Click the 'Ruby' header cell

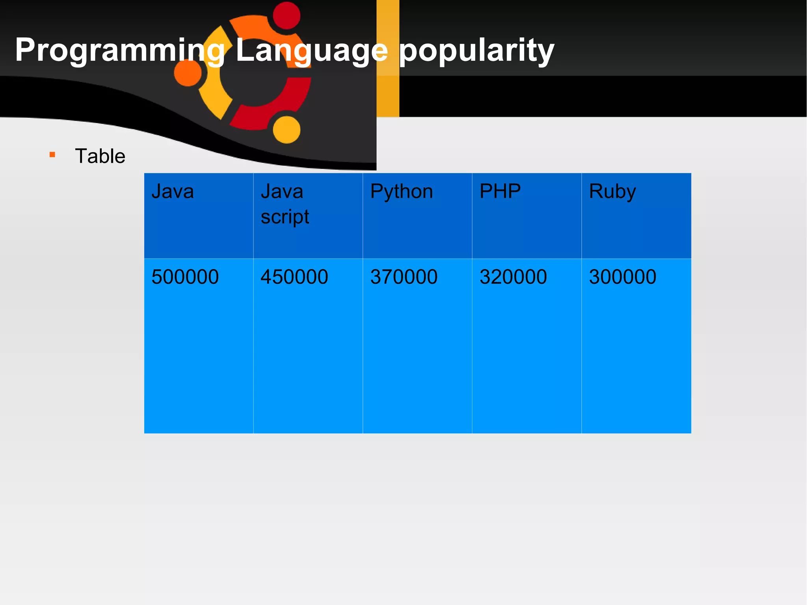636,216
